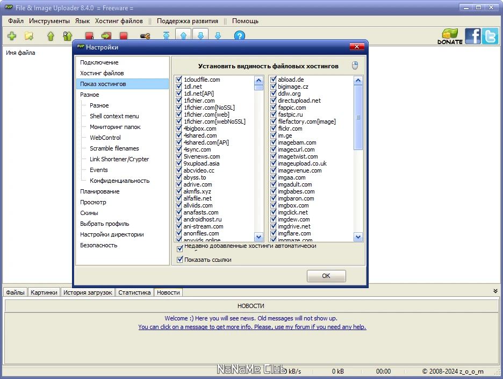Screen dimensions: 503x379
Task: Open help via the question mark icon
Action: 240,35
